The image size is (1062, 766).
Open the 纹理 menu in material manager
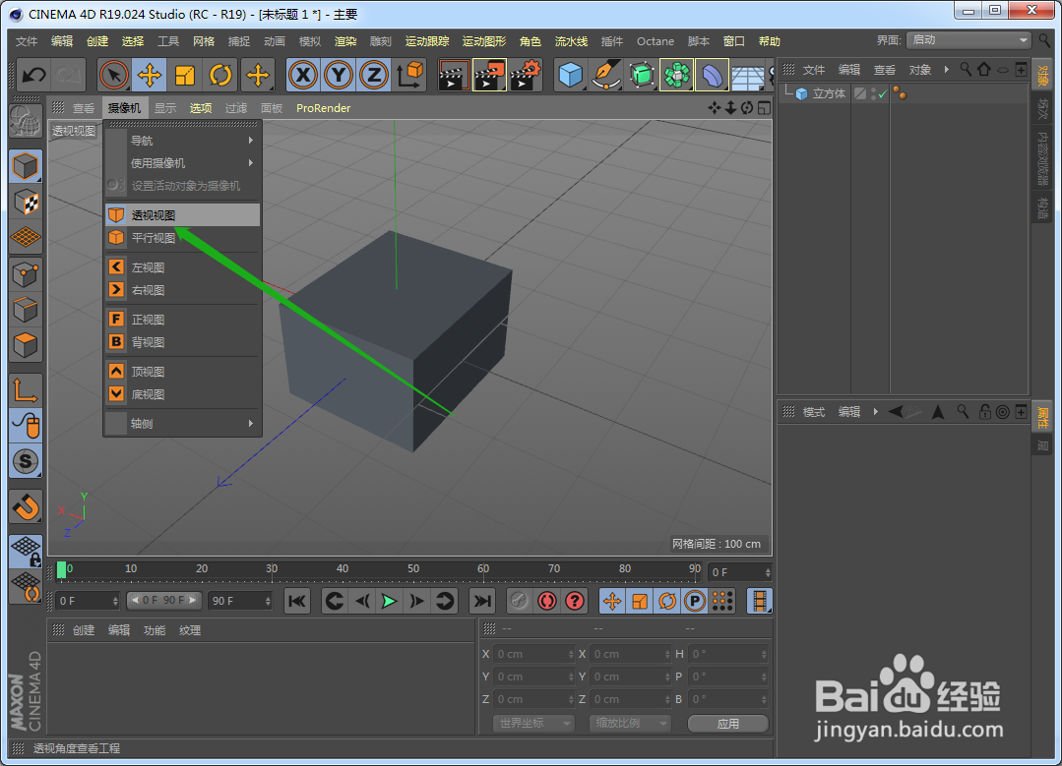pyautogui.click(x=190, y=630)
